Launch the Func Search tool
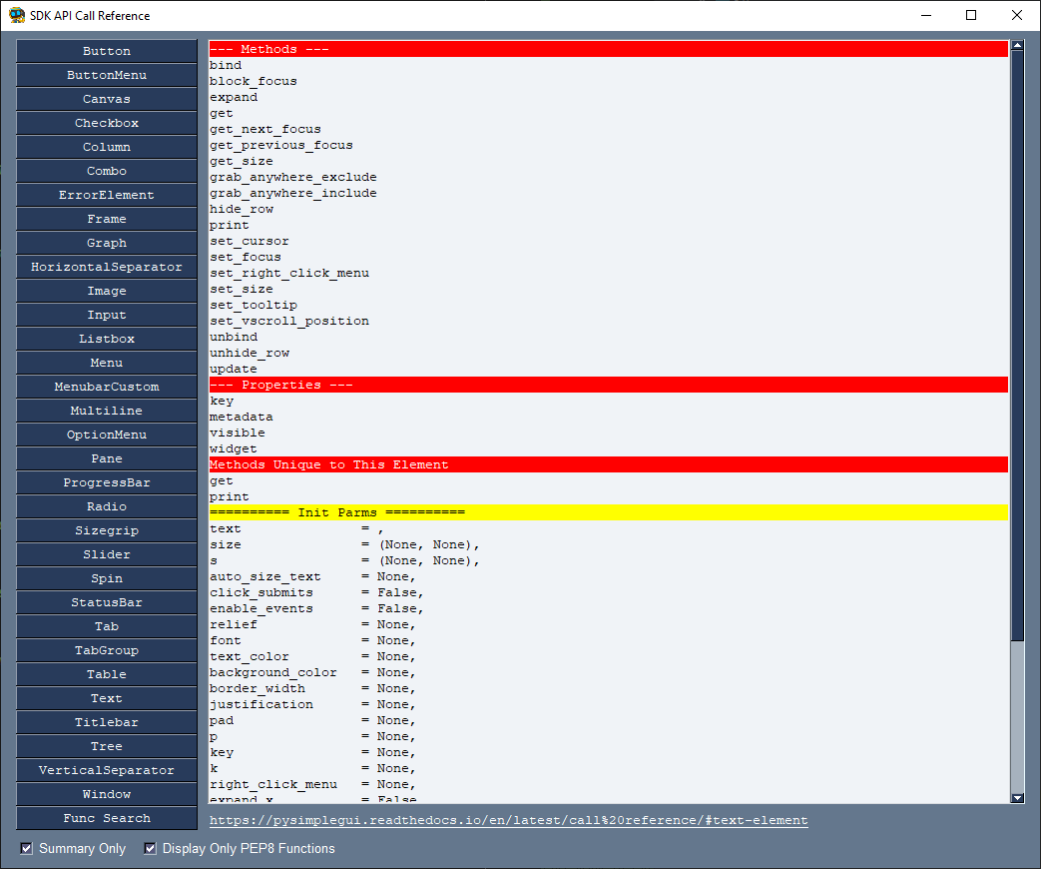This screenshot has width=1041, height=869. point(106,817)
